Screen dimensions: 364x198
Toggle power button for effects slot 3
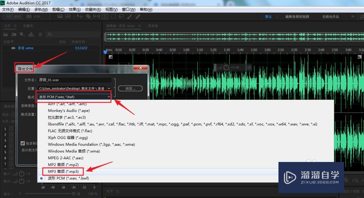[x=11, y=140]
